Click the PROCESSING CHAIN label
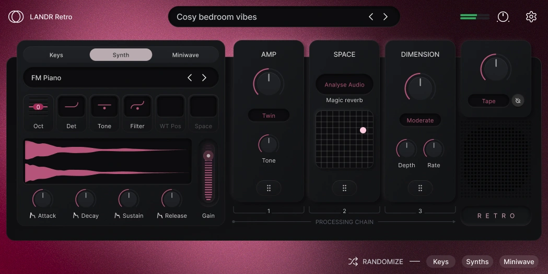 click(344, 222)
